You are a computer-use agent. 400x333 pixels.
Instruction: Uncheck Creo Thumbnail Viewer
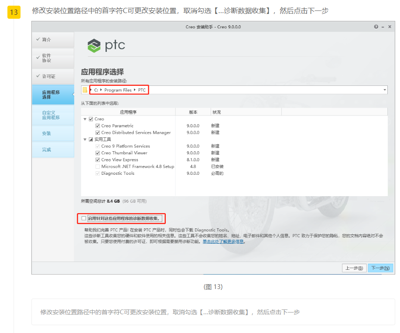click(97, 153)
